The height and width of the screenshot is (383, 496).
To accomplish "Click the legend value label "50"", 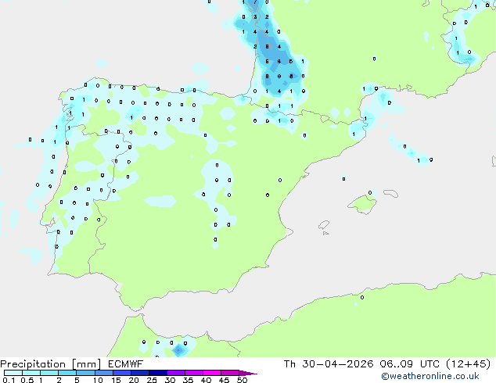I will tap(242, 380).
